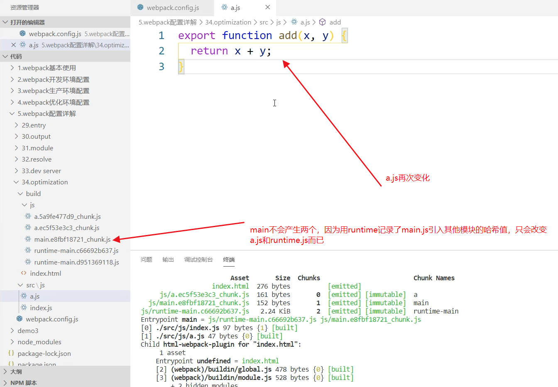Click breadcrumb js folder

click(278, 22)
